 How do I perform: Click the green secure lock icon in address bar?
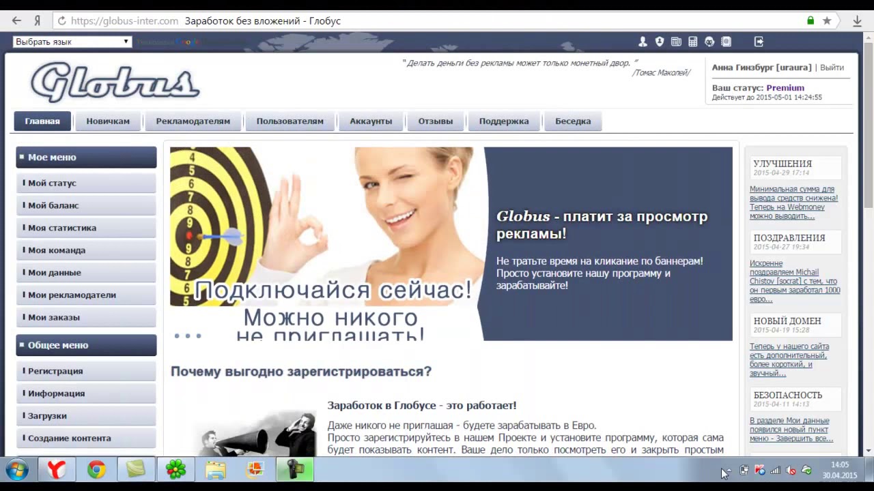click(x=810, y=21)
